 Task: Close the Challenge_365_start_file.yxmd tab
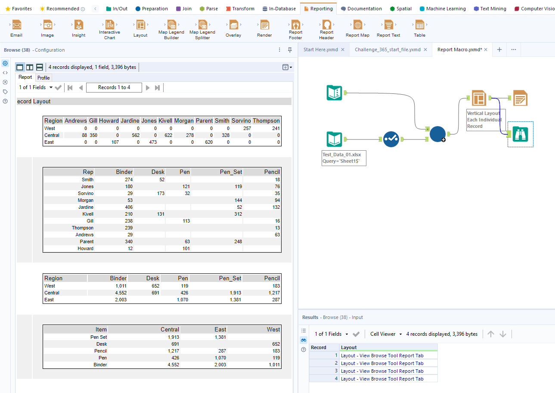(x=425, y=50)
